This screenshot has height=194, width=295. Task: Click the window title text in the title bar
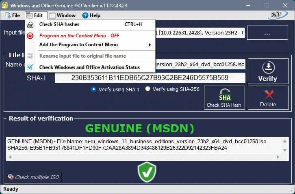pyautogui.click(x=69, y=5)
